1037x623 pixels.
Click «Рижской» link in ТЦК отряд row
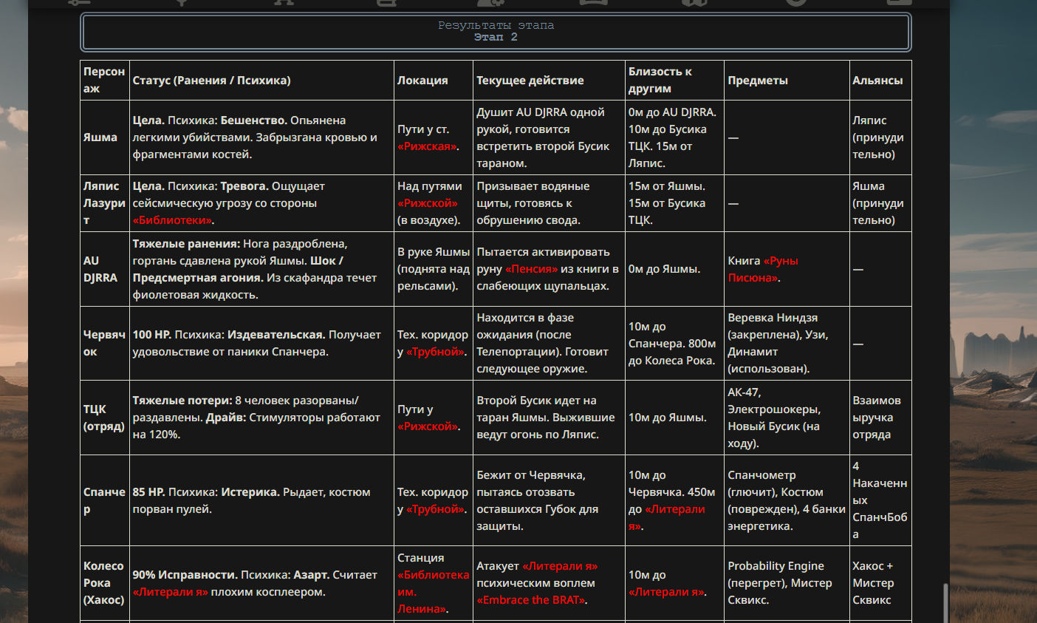[x=428, y=426]
